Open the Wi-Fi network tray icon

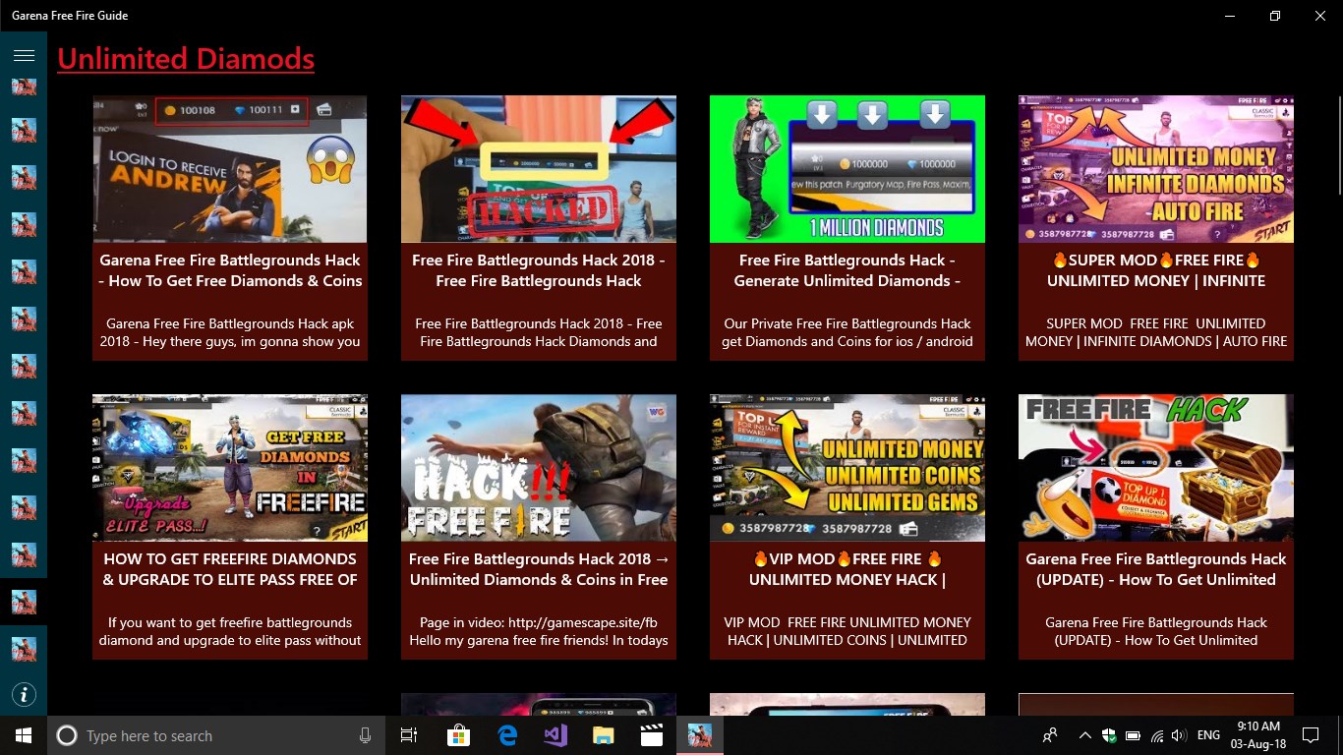[x=1157, y=735]
